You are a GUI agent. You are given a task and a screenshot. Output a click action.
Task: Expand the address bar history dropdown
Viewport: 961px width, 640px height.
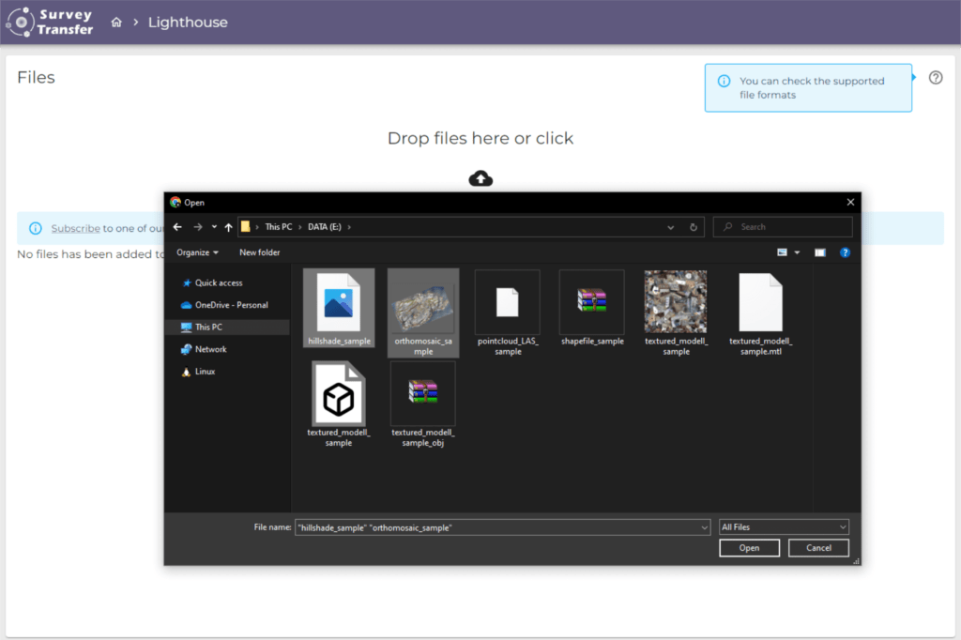pos(670,226)
